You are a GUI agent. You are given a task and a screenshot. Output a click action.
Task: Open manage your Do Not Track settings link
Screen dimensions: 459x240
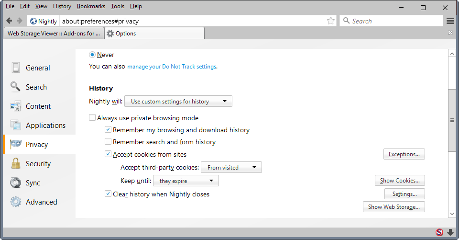click(172, 67)
